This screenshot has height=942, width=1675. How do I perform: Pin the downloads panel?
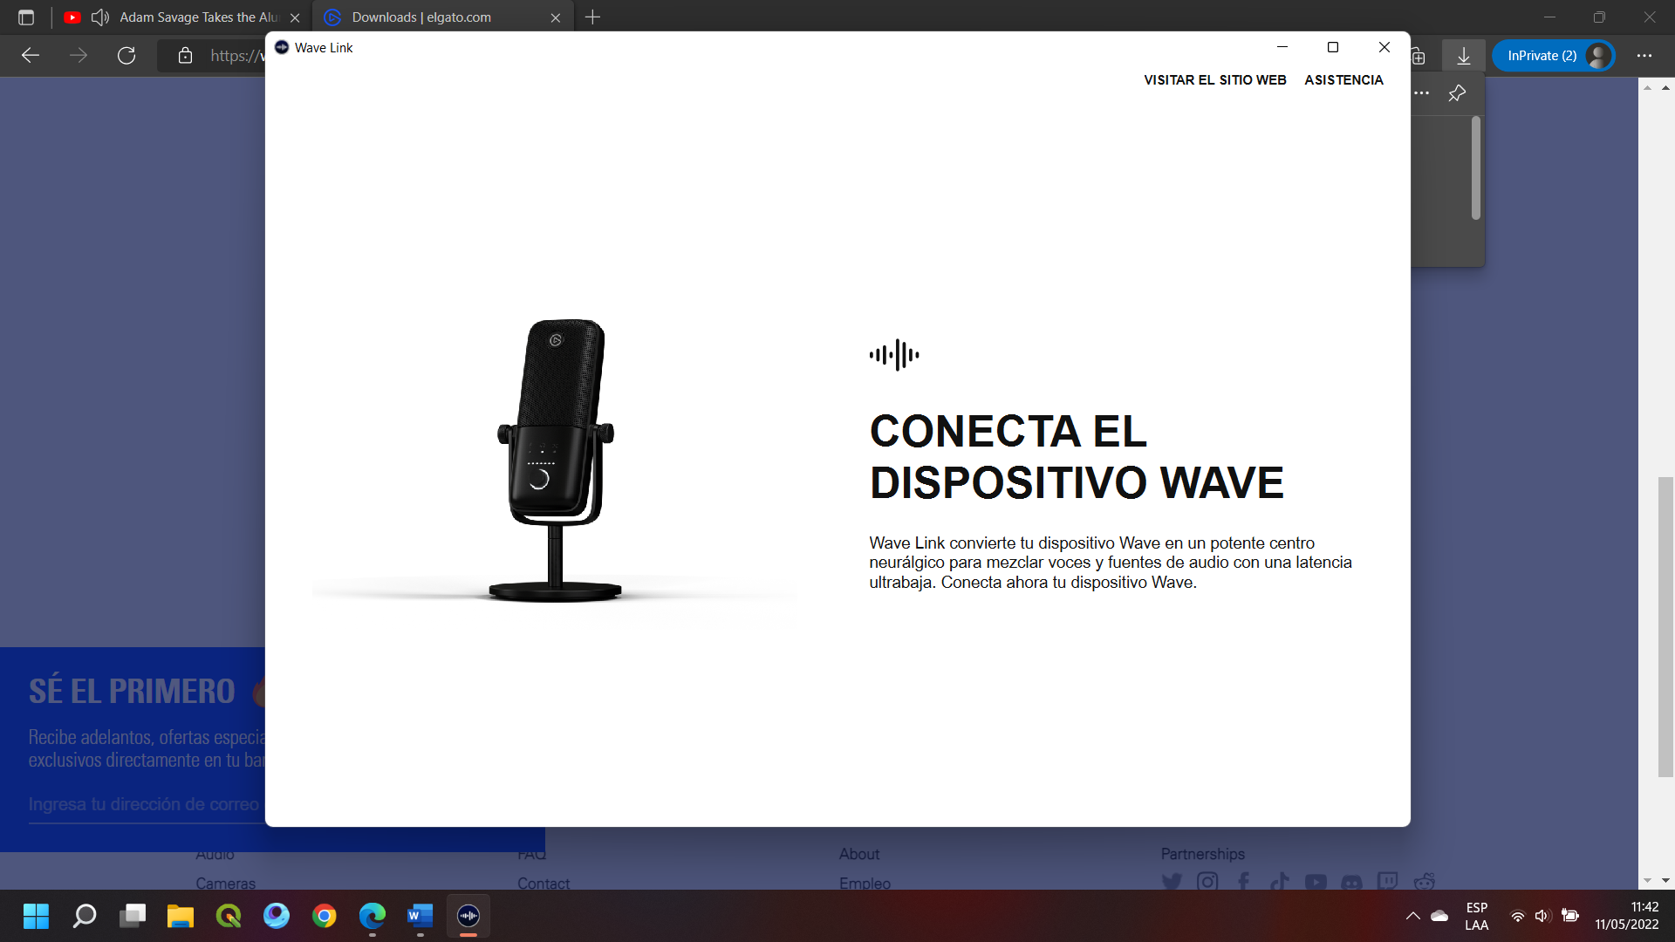(1457, 93)
